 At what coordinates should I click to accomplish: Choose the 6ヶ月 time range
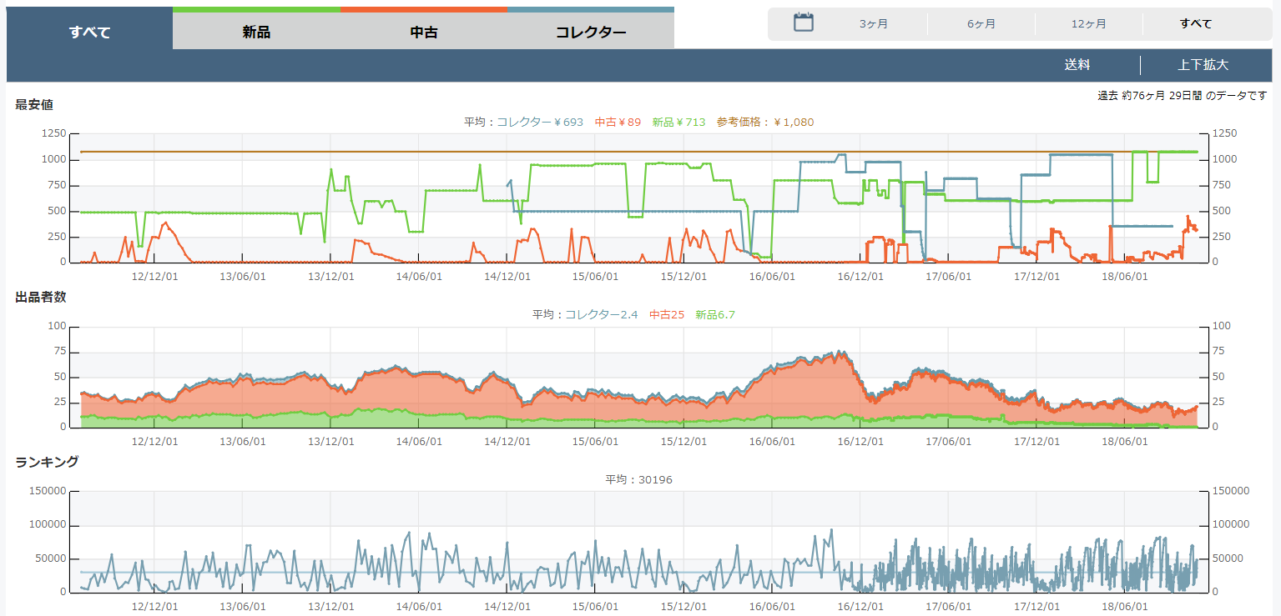981,24
